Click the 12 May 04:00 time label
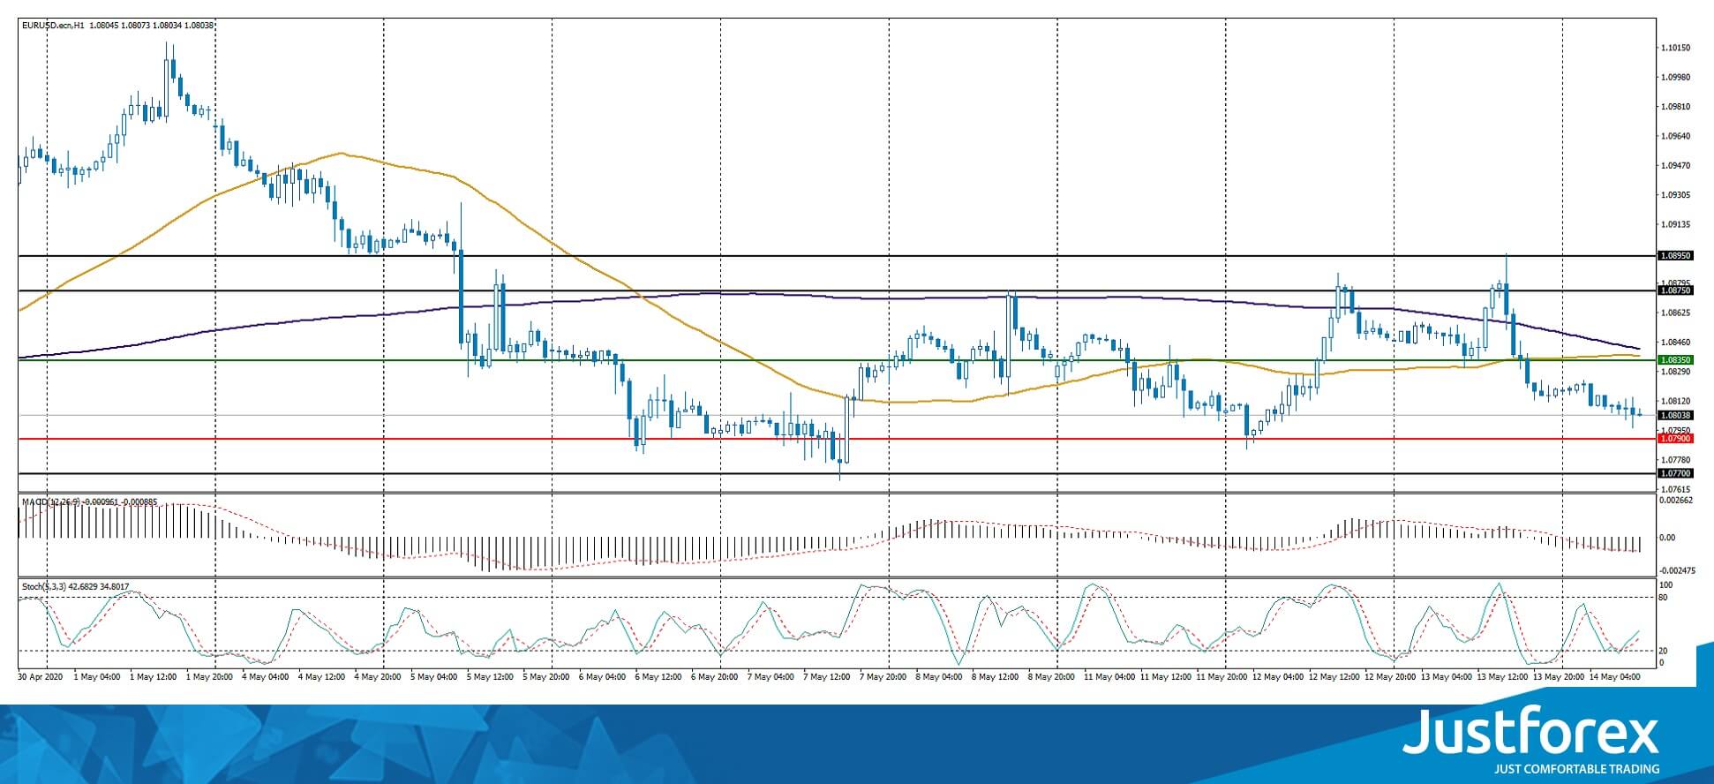 point(1277,677)
